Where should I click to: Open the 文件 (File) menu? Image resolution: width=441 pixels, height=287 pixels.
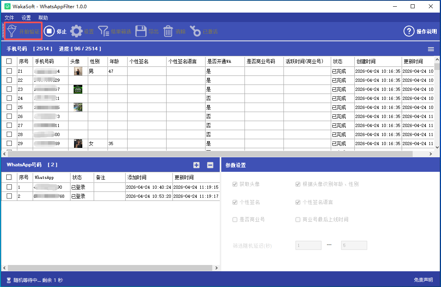pos(9,18)
